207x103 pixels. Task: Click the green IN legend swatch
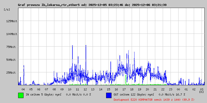pos(21,95)
